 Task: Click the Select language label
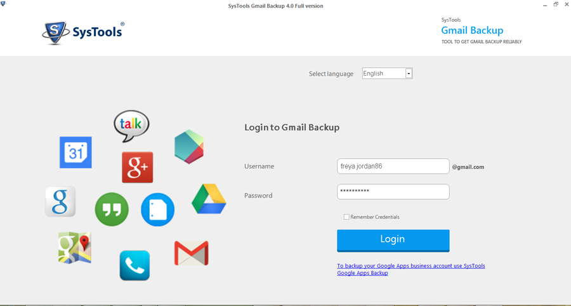(x=331, y=74)
